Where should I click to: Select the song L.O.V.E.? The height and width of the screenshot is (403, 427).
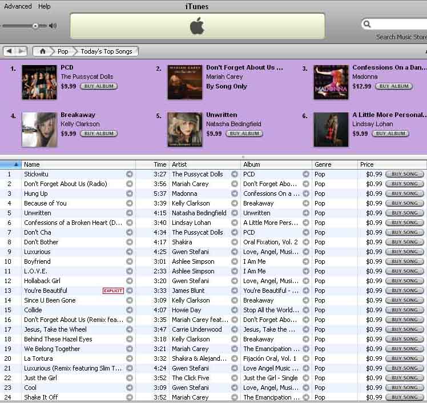coord(35,271)
